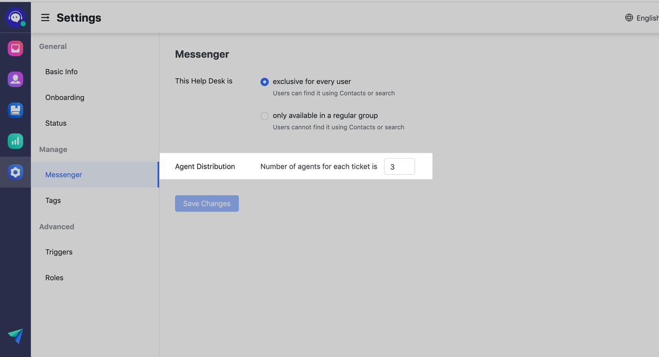Open the Roles settings page

click(54, 277)
